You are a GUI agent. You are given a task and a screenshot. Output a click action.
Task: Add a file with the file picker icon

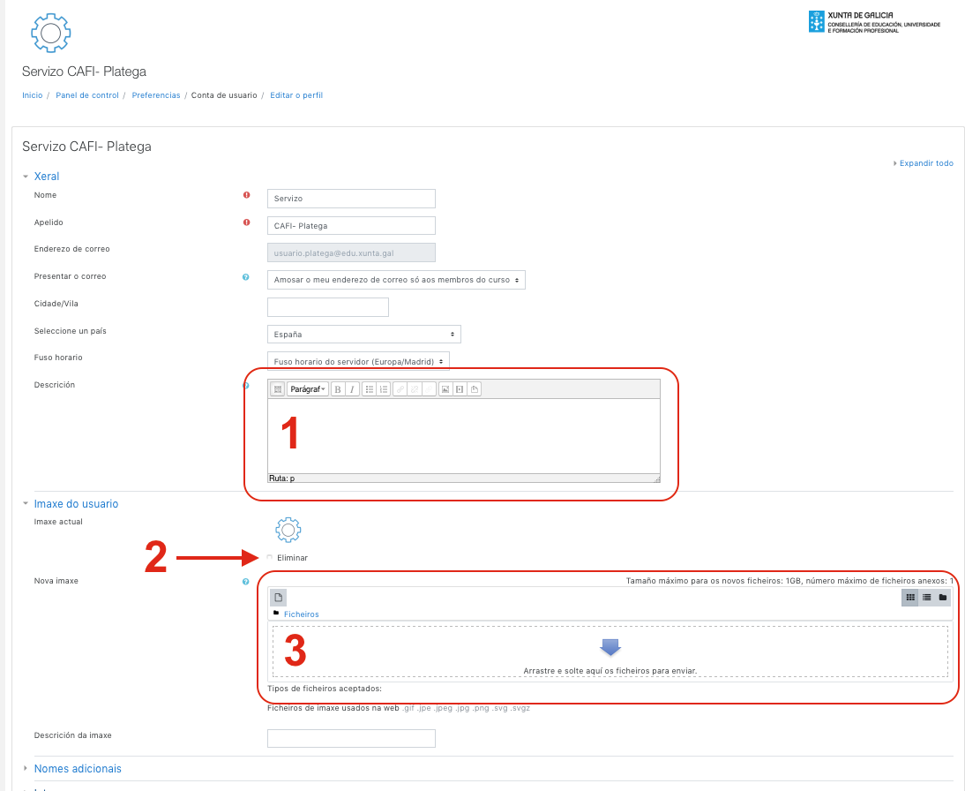(x=278, y=598)
